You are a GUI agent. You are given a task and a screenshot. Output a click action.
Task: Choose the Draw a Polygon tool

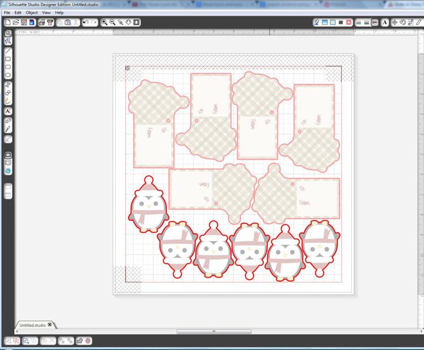click(x=8, y=85)
